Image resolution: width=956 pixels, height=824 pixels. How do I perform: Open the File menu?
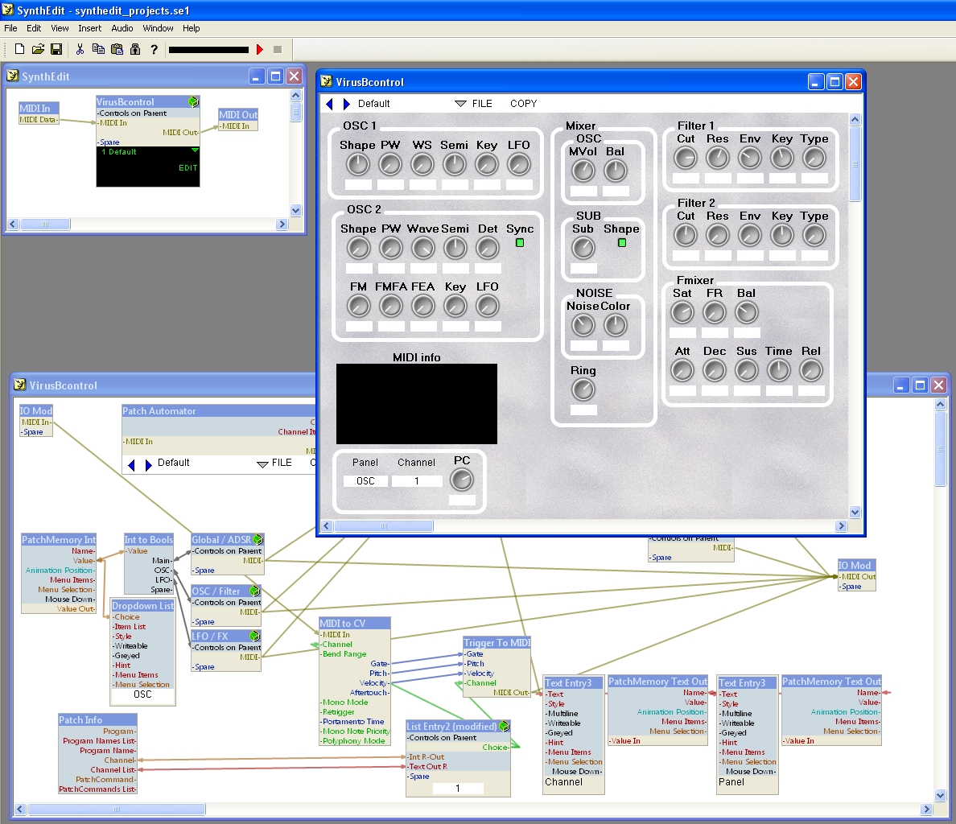pos(11,28)
